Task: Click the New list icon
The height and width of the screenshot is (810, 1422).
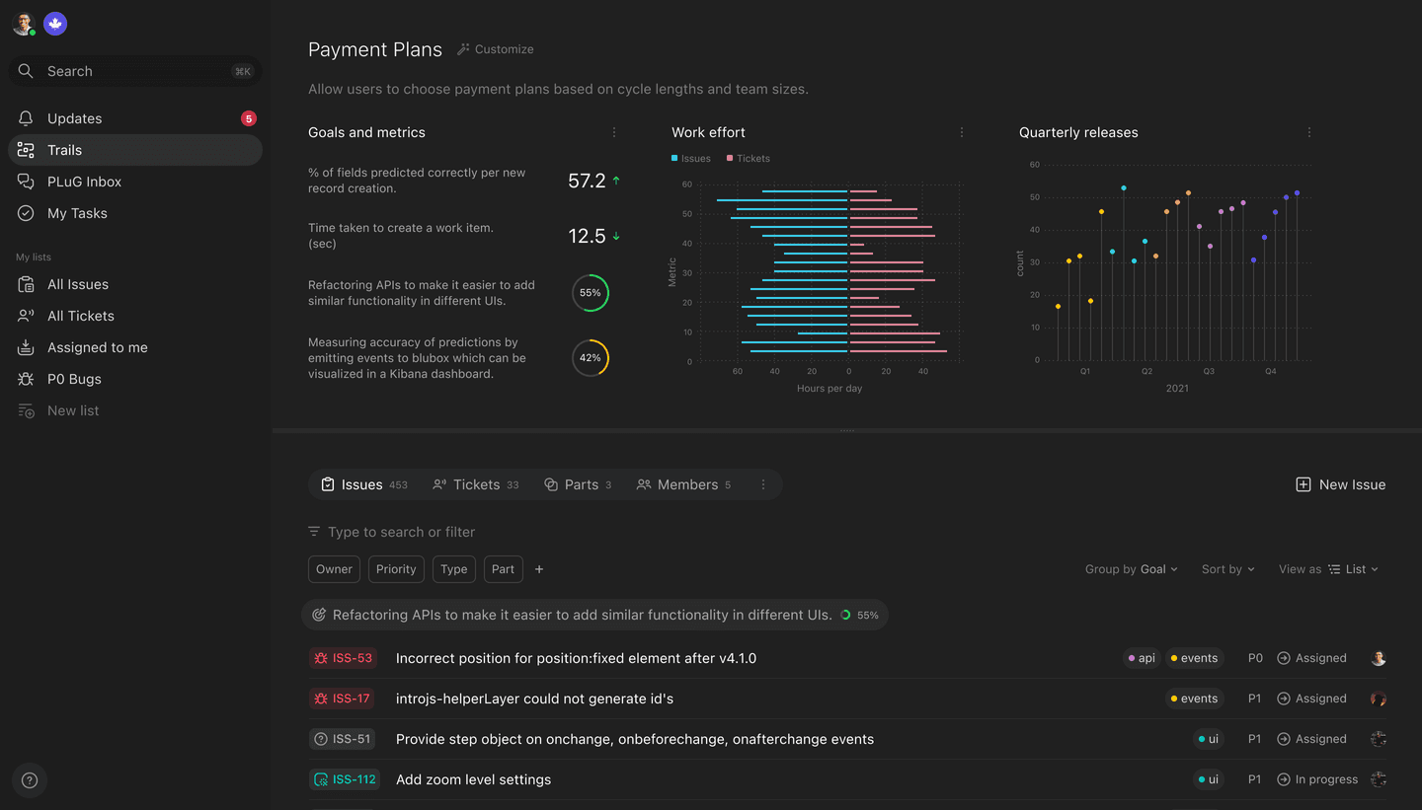Action: click(27, 410)
